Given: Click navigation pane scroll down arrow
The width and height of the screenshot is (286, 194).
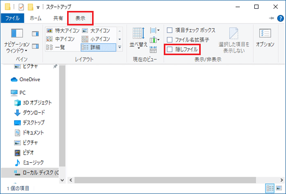Looking at the screenshot, I should click(62, 180).
